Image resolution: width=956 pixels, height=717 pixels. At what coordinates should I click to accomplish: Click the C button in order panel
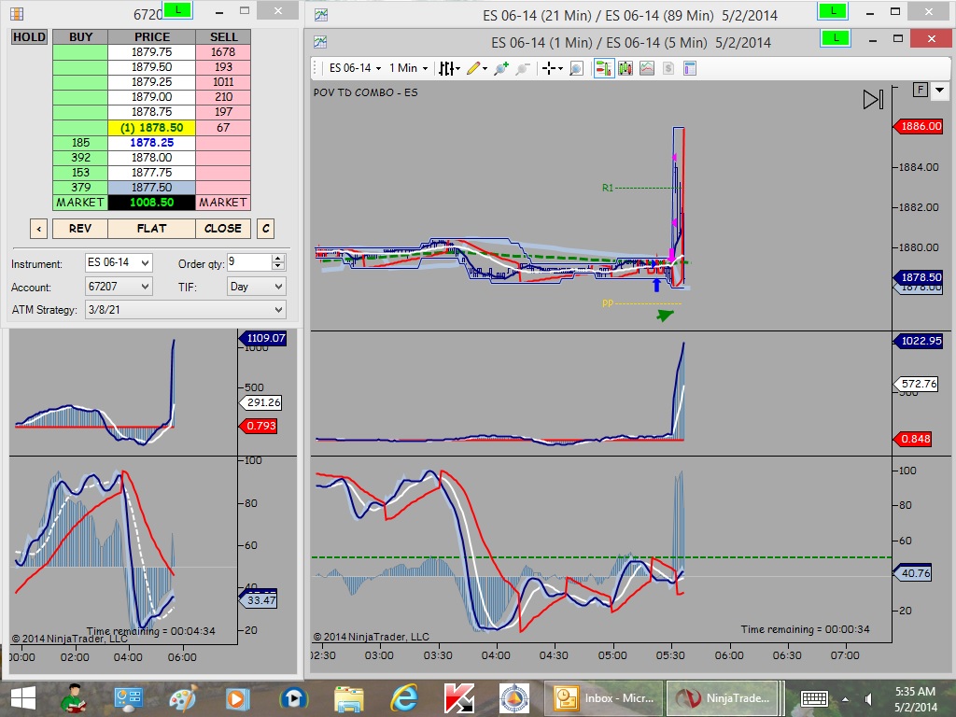click(265, 229)
